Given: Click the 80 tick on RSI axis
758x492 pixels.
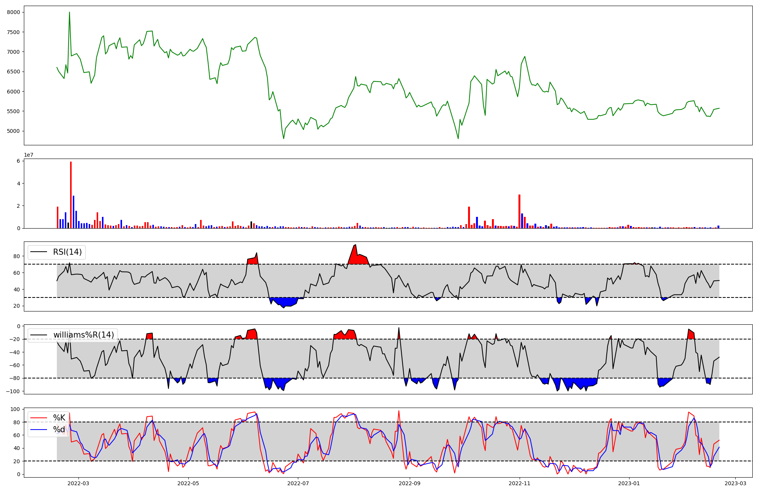Looking at the screenshot, I should click(x=16, y=256).
